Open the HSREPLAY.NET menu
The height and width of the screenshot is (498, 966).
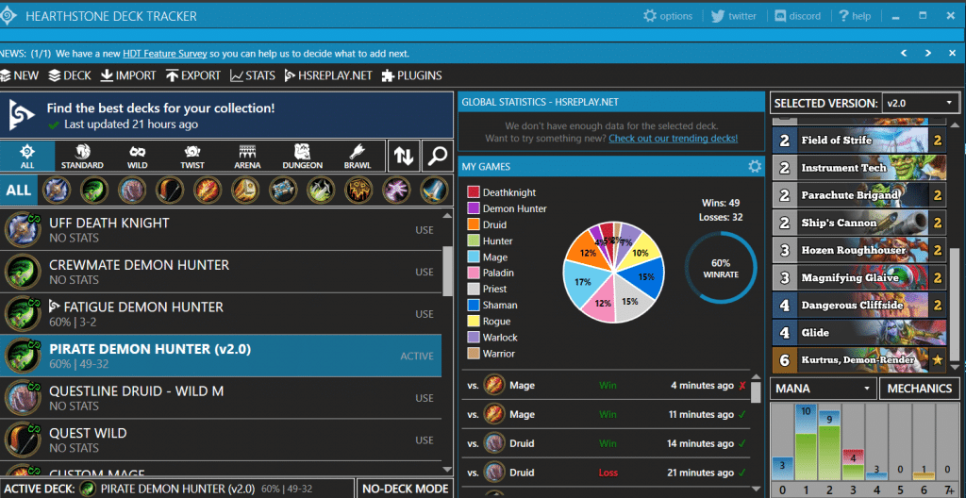click(x=328, y=75)
